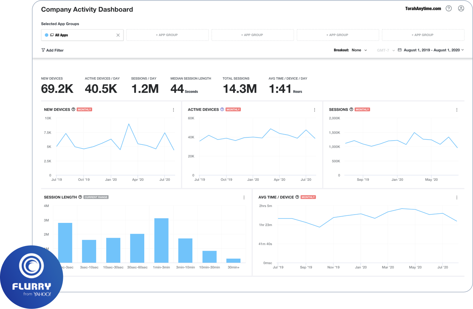Click the 44 Seconds median session metric

[x=184, y=89]
